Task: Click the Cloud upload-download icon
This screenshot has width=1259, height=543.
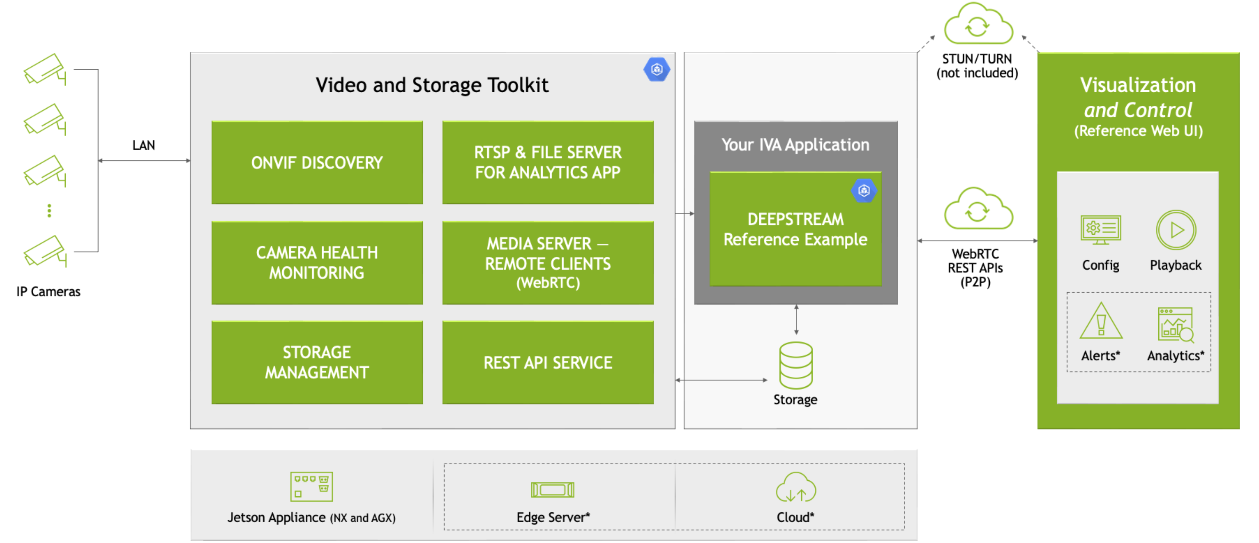Action: coord(796,487)
